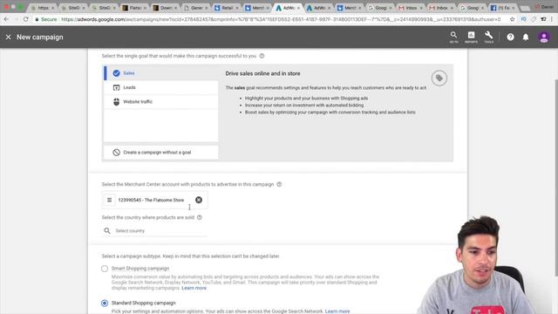Screen dimensions: 558x314
Task: Click the Select country search field
Action: coord(155,231)
